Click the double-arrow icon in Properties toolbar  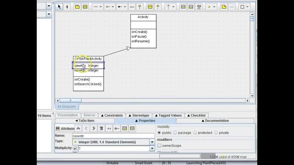click(109, 128)
